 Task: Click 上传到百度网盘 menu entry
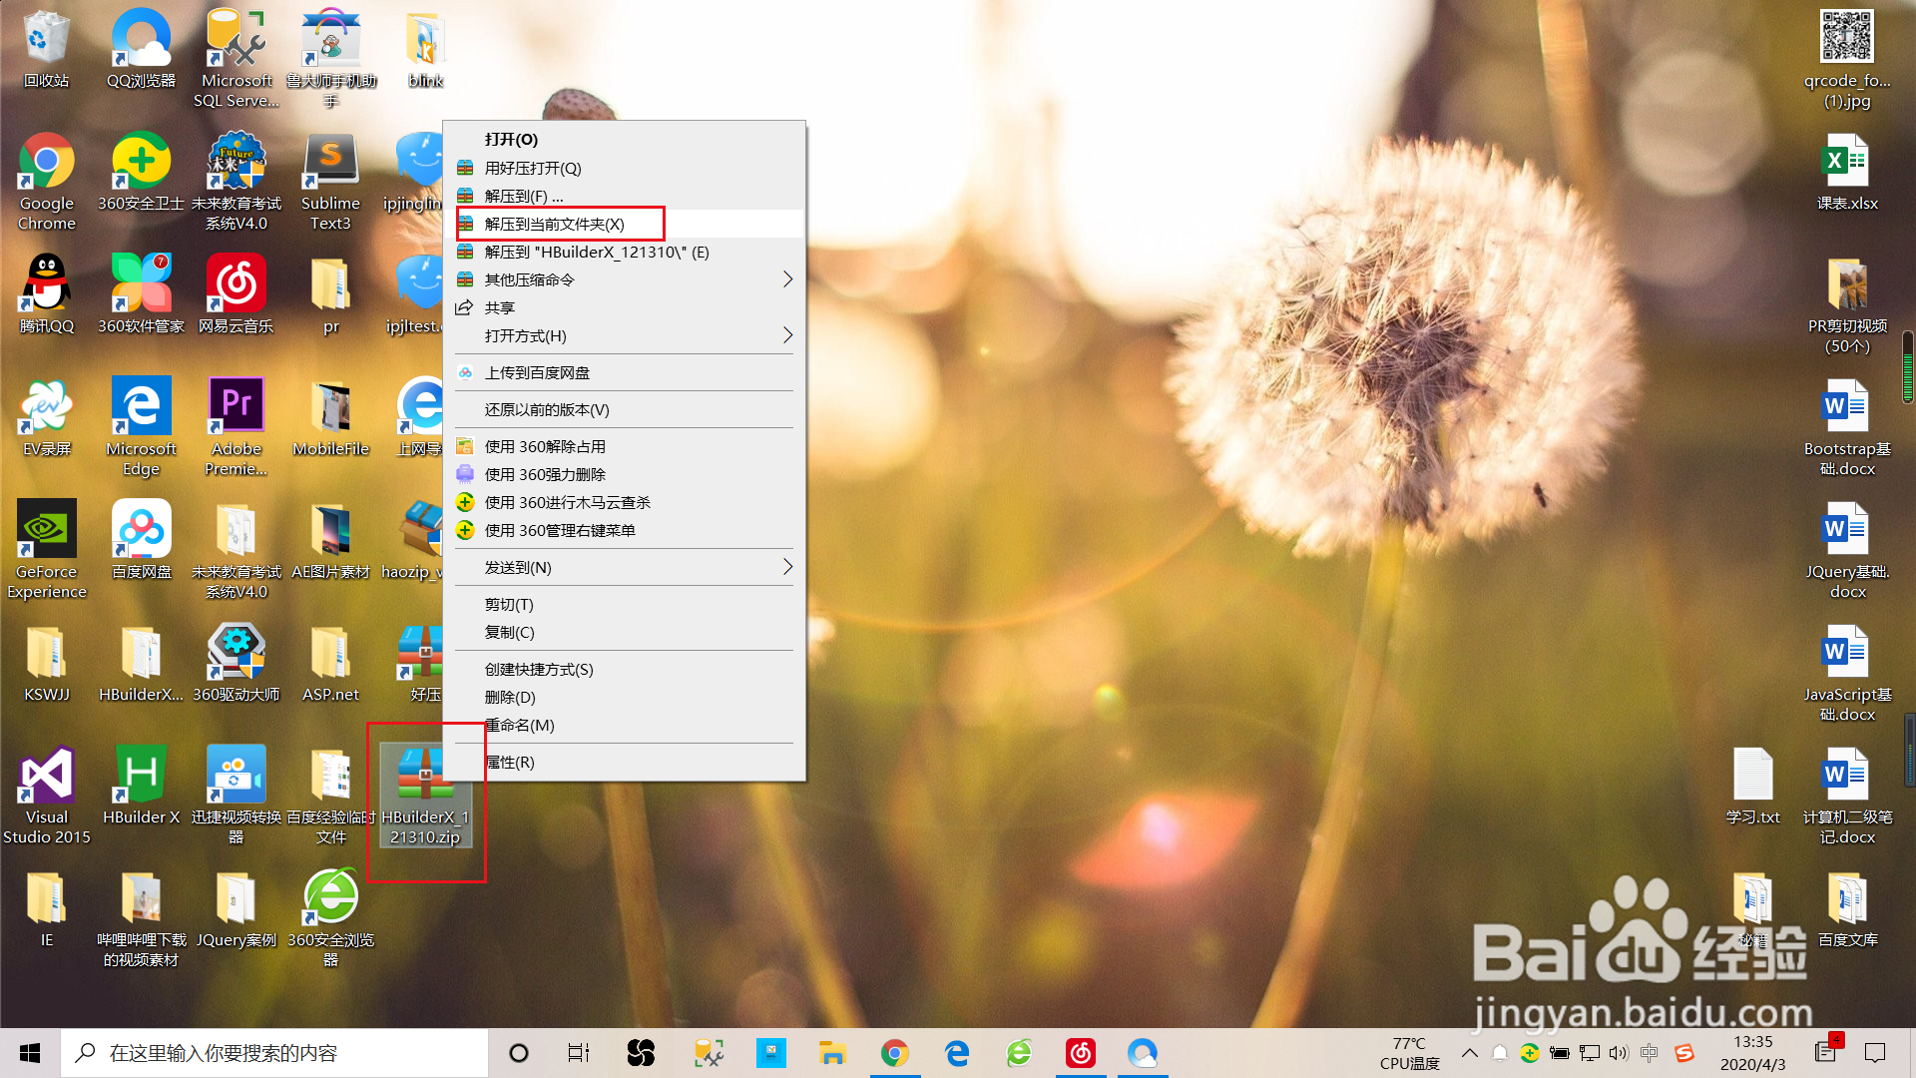tap(537, 372)
